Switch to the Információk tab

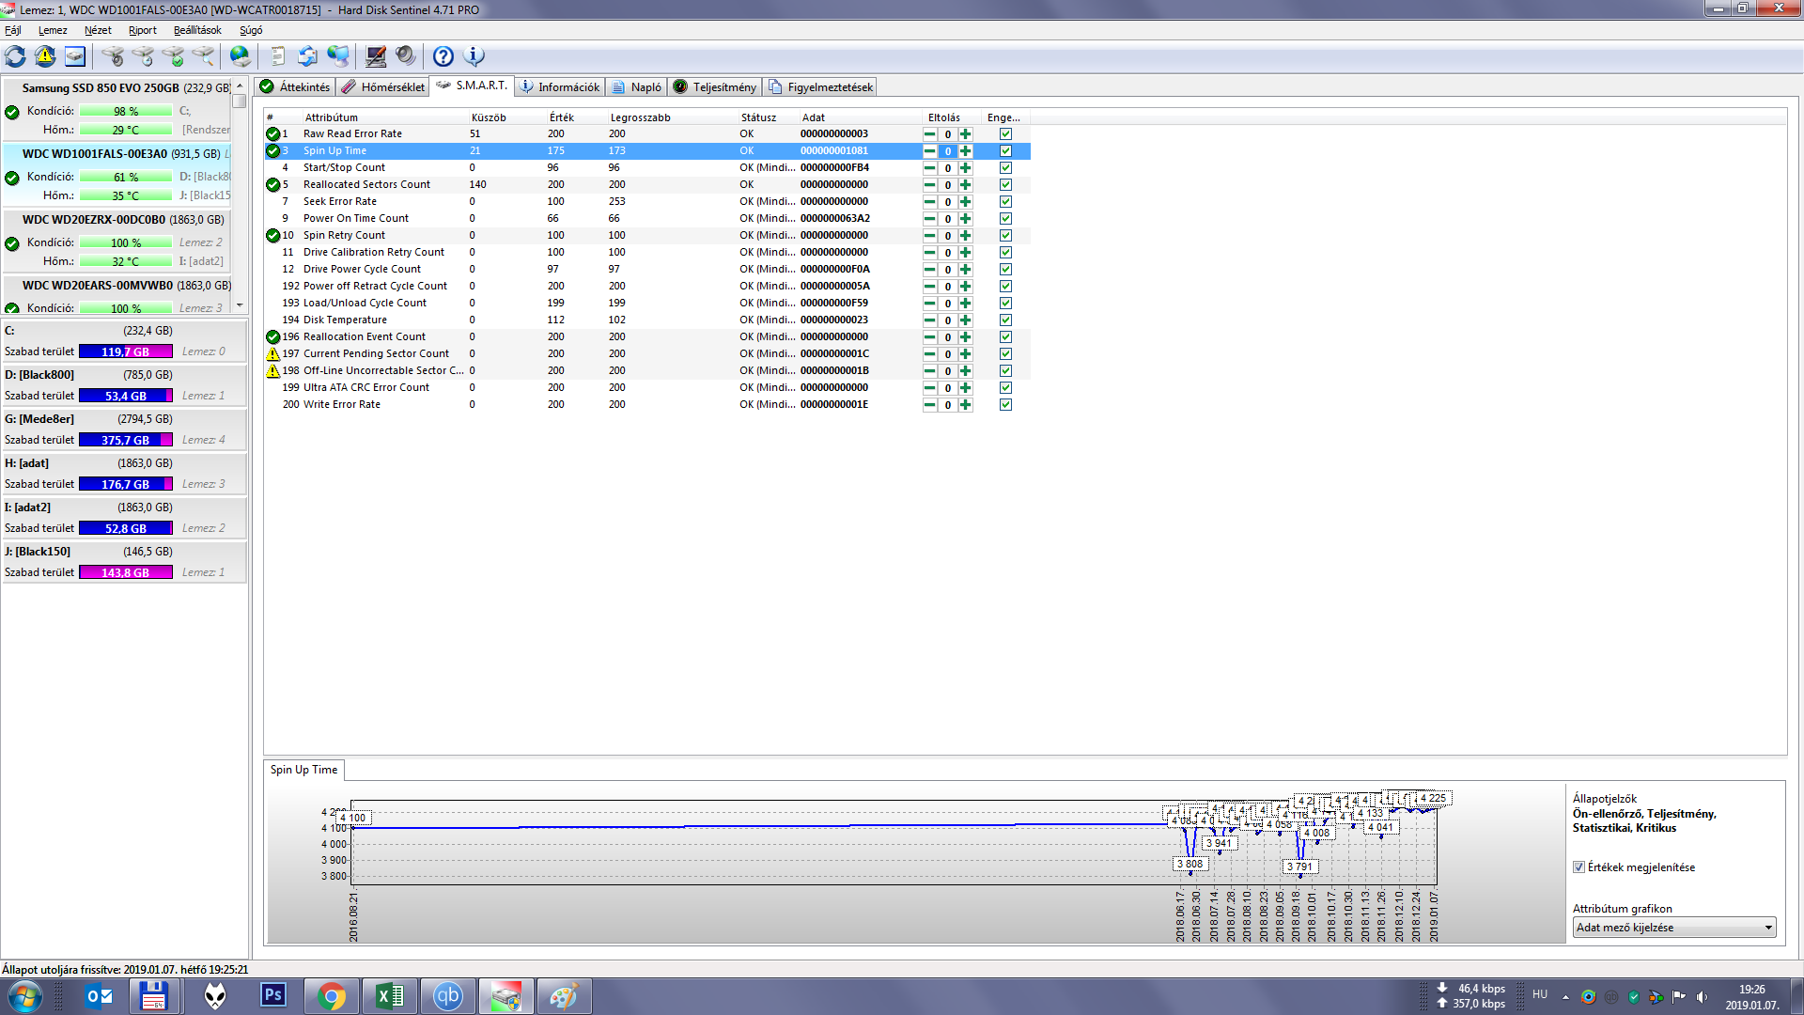pyautogui.click(x=560, y=87)
